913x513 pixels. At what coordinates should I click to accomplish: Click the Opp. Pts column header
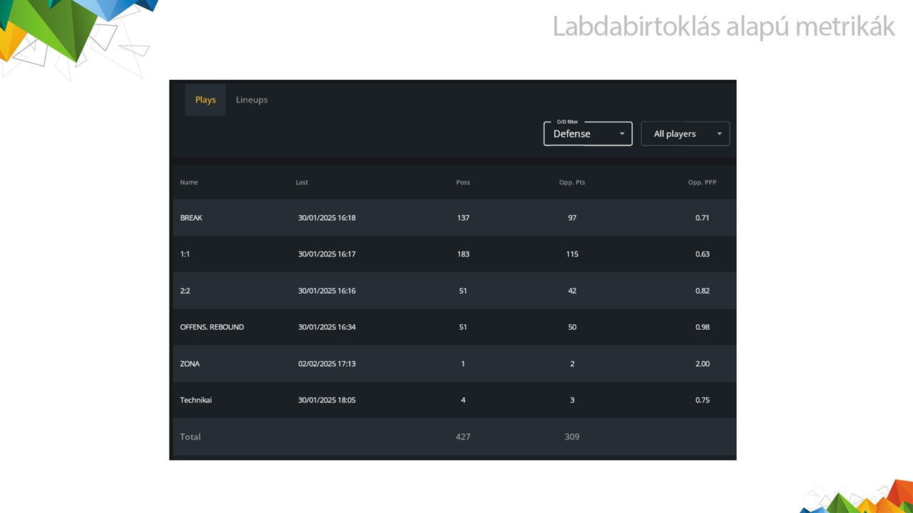tap(572, 182)
